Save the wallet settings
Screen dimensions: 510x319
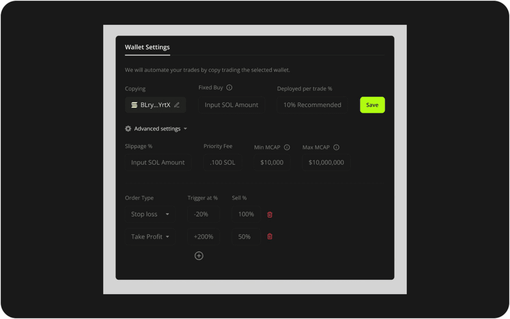point(372,105)
